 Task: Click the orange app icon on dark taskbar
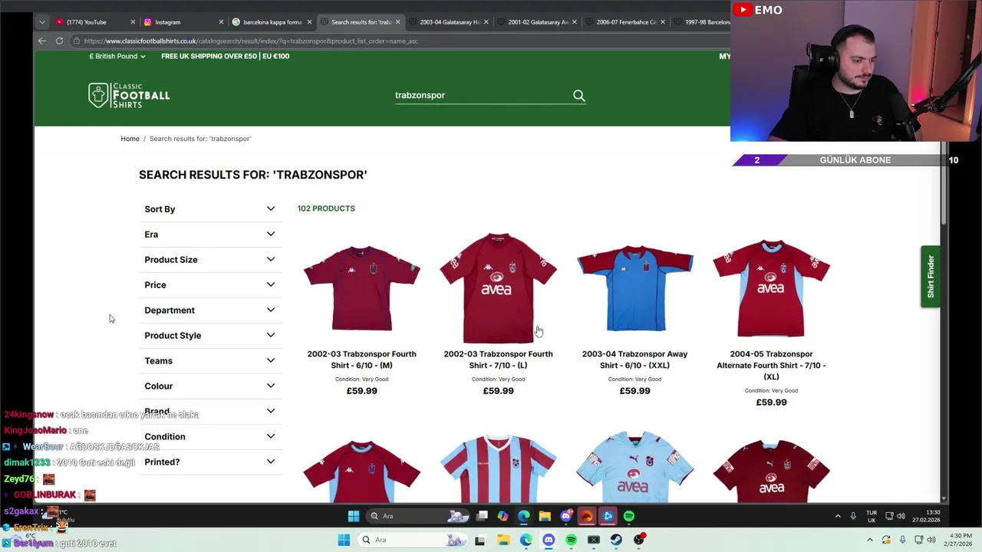click(587, 516)
